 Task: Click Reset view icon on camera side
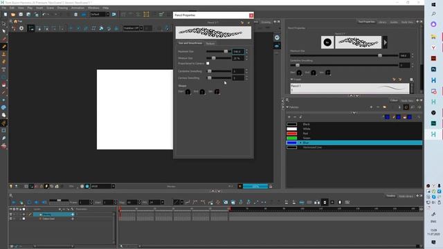277,37
